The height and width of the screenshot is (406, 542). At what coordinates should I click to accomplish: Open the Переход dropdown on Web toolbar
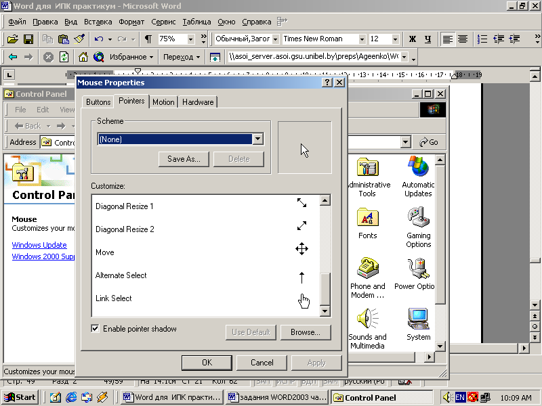pyautogui.click(x=181, y=57)
